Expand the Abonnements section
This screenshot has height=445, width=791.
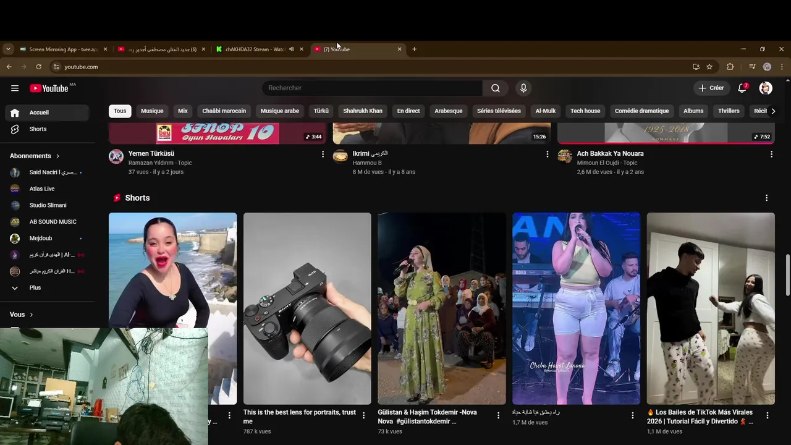click(x=35, y=156)
